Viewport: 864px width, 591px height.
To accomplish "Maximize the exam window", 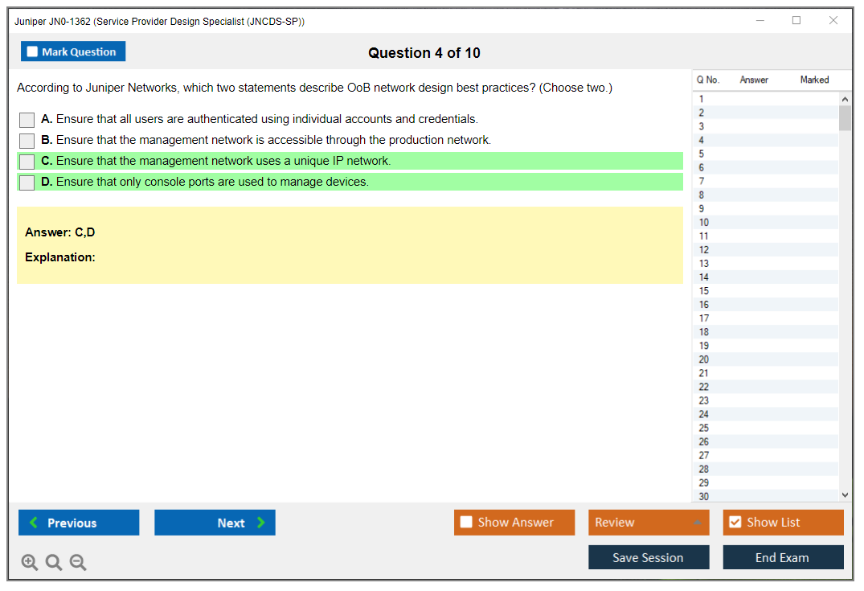I will [796, 21].
